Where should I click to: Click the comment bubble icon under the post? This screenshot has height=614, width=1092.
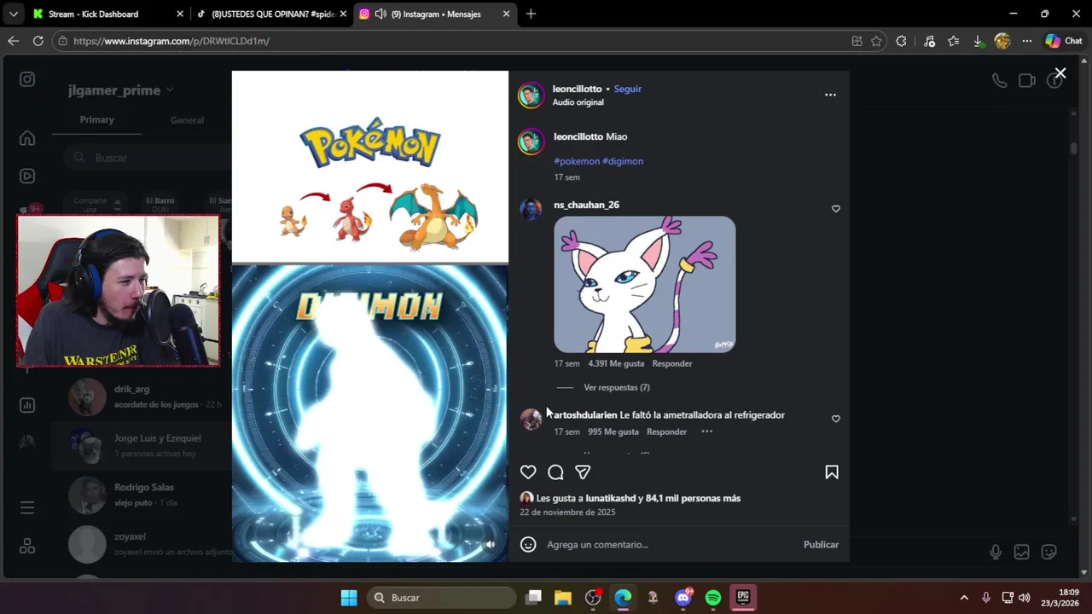pos(555,472)
